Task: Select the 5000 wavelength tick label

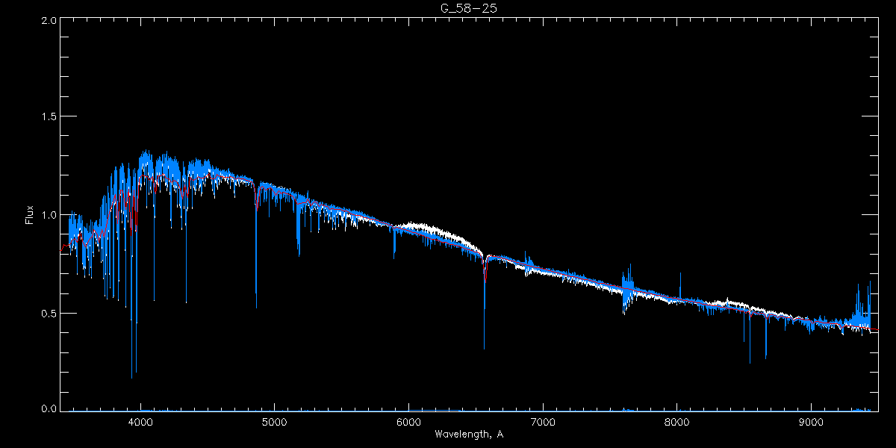Action: coord(274,421)
